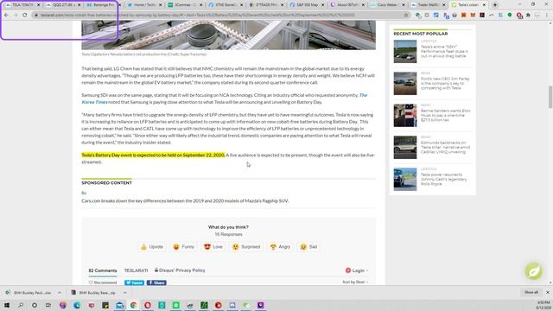Click the Facebook Share button
The image size is (553, 311).
point(156,282)
